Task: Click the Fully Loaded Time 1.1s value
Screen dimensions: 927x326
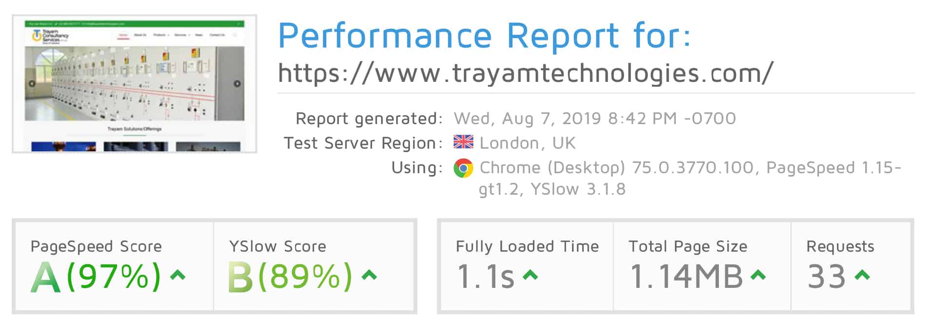Action: point(485,276)
